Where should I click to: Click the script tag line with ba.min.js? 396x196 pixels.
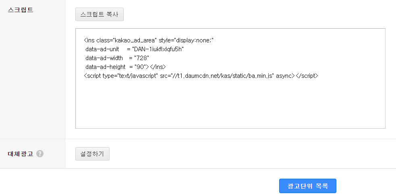[x=201, y=76]
